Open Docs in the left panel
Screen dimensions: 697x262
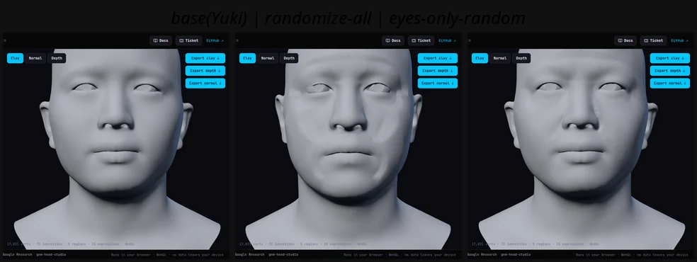click(161, 40)
